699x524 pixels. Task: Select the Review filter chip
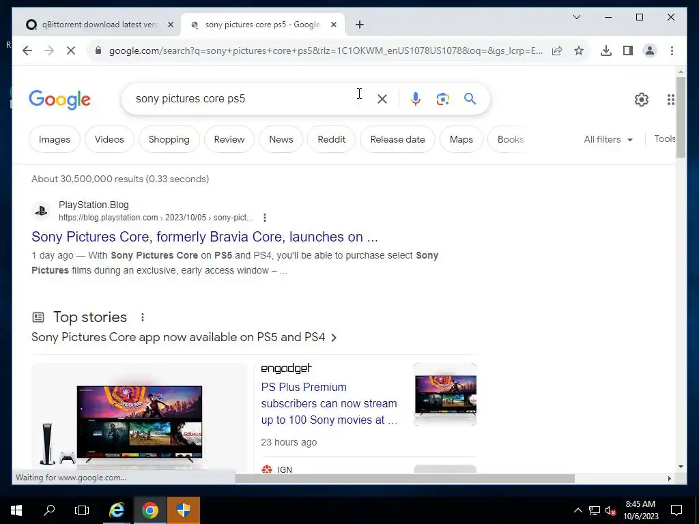(229, 139)
